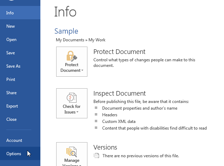
Task: Click the My Documents » My Work path
Action: click(80, 40)
